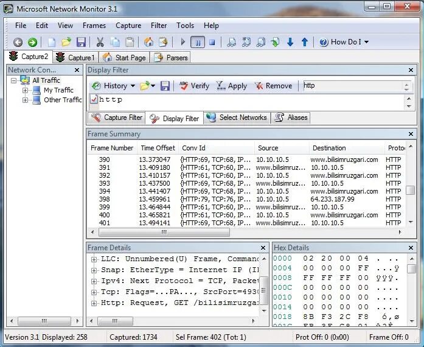Create a new capture tab icon
Screen dimensions: 424x347
tap(52, 42)
